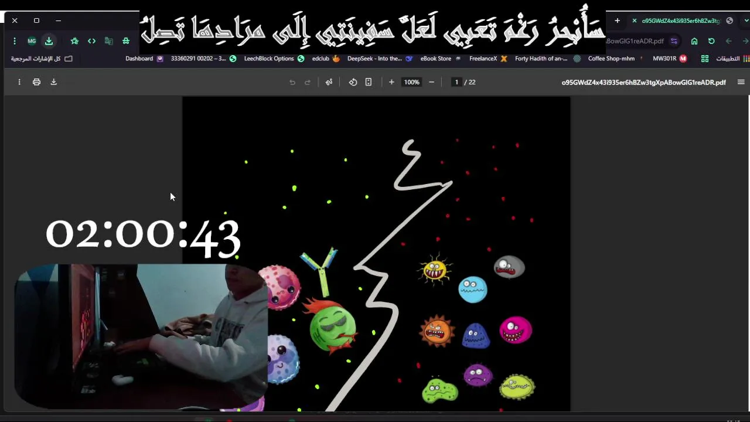Zoom out with the minus button
Viewport: 750px width, 422px height.
pyautogui.click(x=431, y=82)
